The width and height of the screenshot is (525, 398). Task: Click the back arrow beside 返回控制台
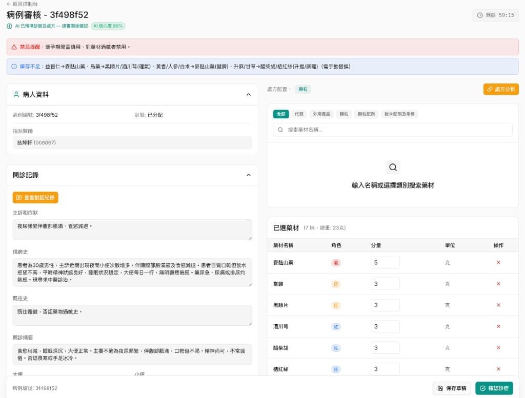(9, 4)
